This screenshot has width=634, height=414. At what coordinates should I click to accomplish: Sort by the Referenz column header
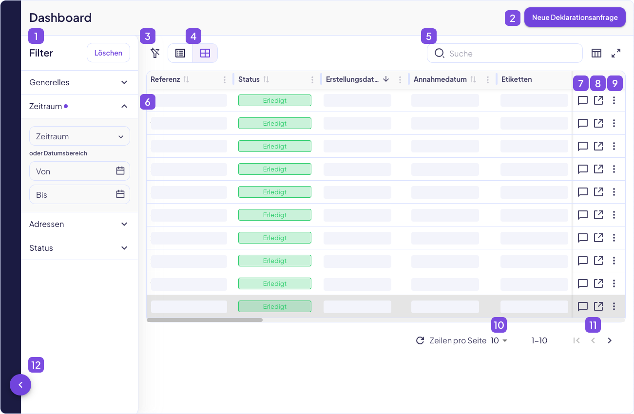click(166, 79)
